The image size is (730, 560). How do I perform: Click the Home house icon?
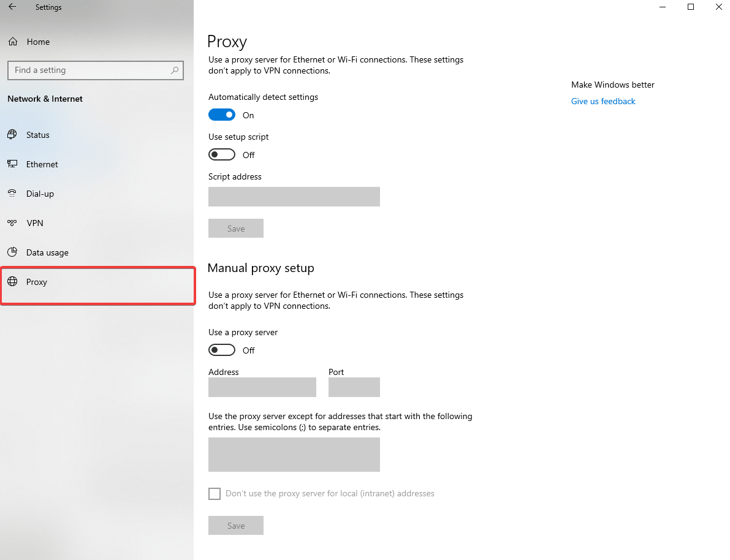coord(13,42)
